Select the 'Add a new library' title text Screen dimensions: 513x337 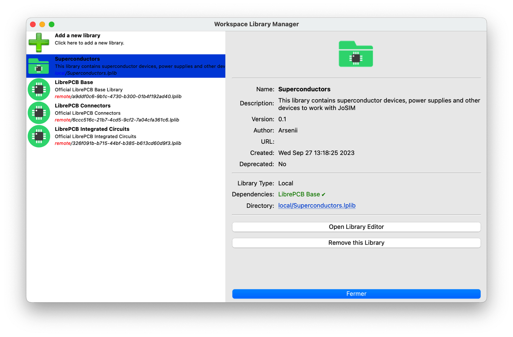pos(78,35)
